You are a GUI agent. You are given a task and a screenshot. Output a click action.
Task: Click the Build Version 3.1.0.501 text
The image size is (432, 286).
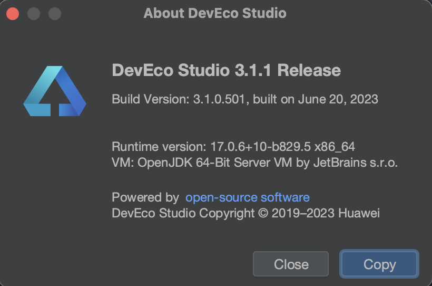[244, 99]
